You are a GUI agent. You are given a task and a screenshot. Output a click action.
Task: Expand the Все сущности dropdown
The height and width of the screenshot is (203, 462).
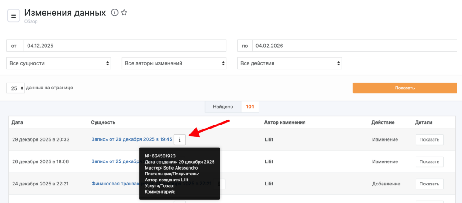[x=59, y=64]
